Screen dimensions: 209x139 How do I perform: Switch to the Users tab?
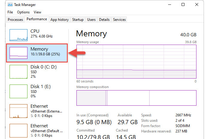(91, 20)
